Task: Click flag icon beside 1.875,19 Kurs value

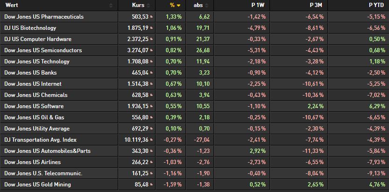Action: pos(152,28)
